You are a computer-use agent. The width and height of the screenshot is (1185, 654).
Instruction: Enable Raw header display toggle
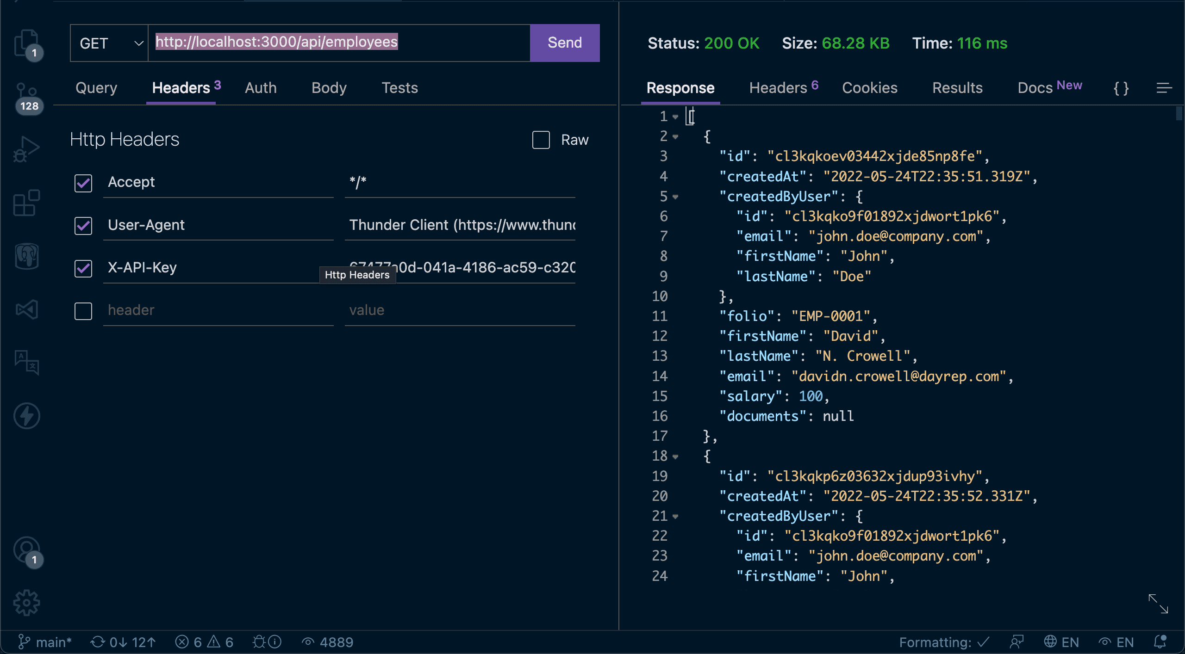coord(541,139)
